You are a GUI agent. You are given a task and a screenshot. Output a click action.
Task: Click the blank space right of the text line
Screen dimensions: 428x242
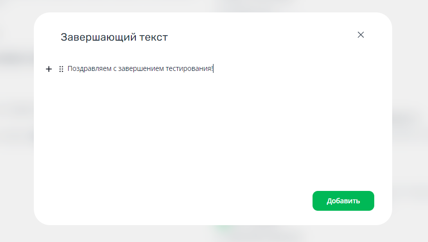298,69
